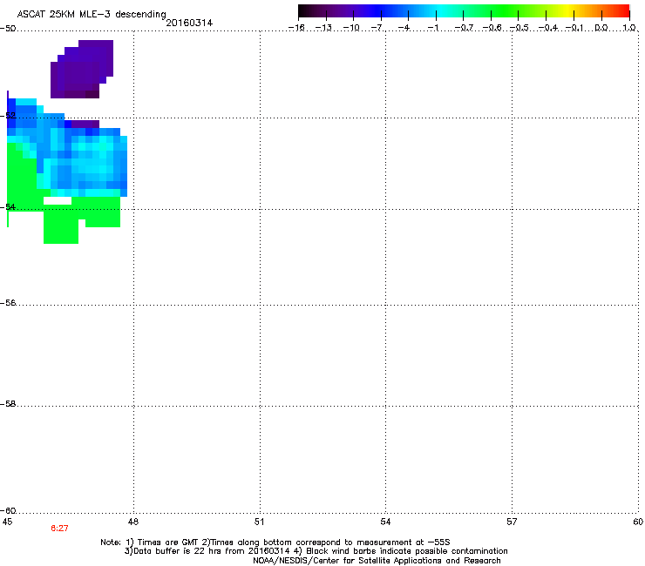645x566 pixels.
Task: Click the latitude label -50
Action: coord(8,29)
